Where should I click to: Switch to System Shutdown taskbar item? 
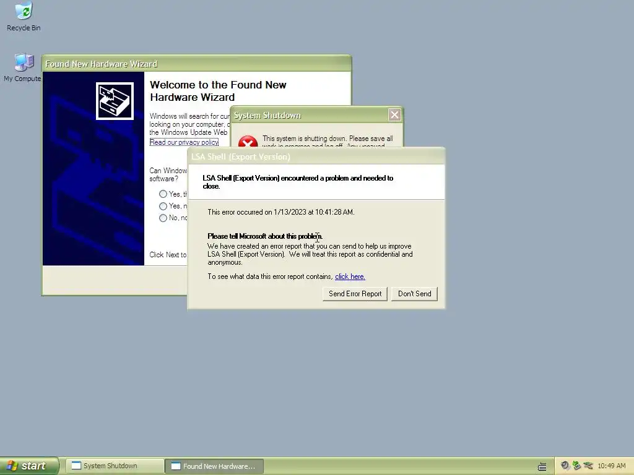[115, 466]
